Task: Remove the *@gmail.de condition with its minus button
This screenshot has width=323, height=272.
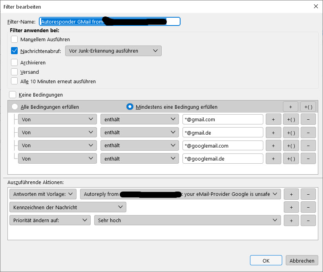Action: [x=308, y=133]
